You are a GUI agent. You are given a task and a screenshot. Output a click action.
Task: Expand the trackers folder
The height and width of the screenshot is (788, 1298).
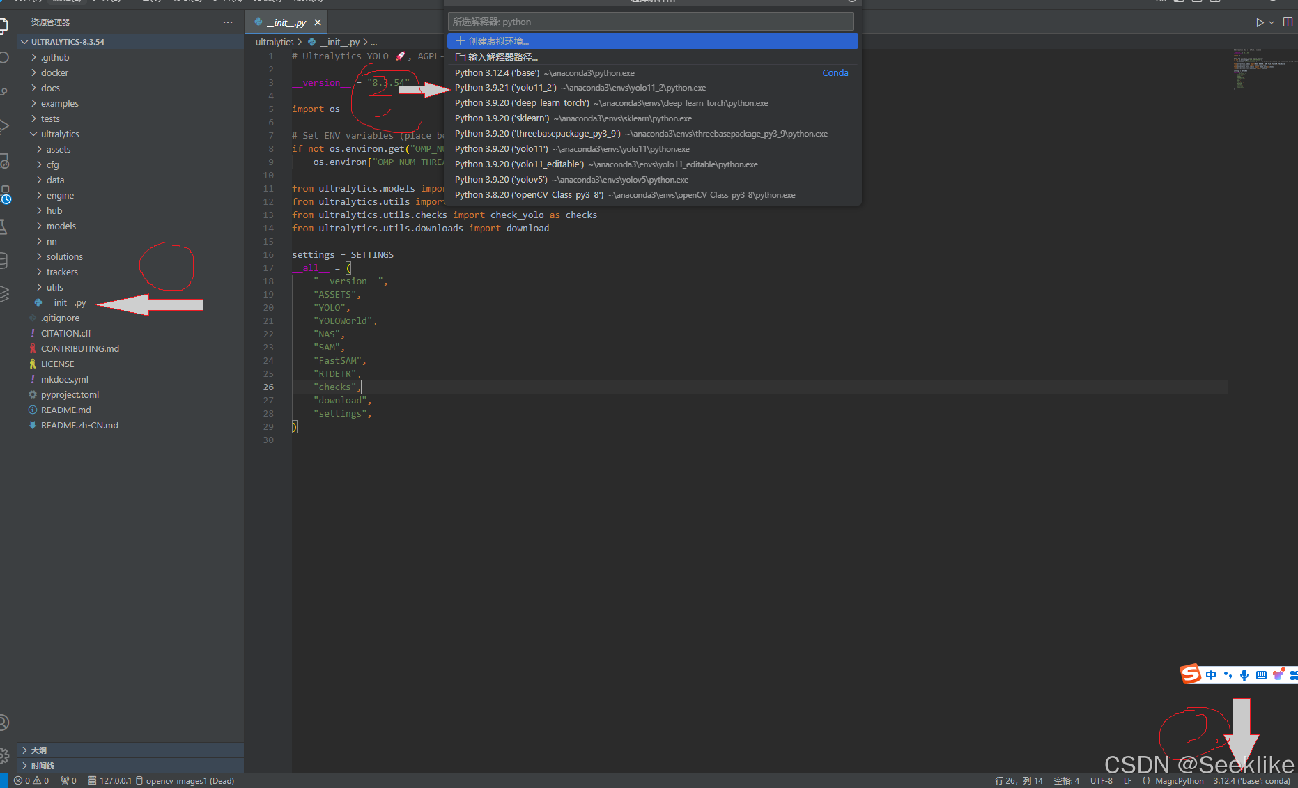tap(131, 272)
